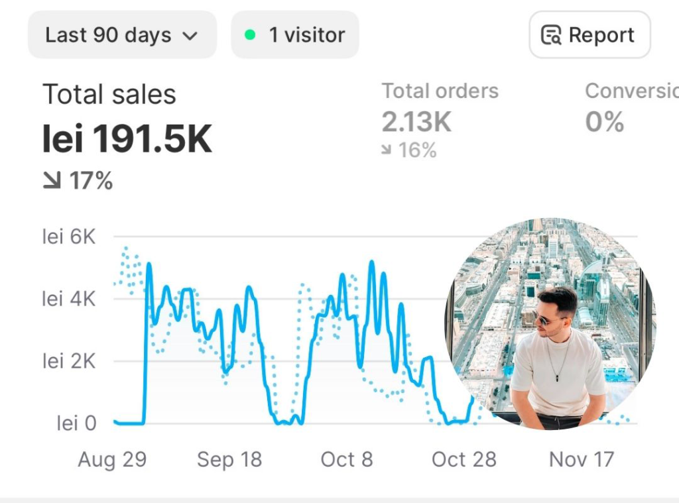Click the 2.13K total orders value
This screenshot has height=503, width=679.
(x=416, y=121)
